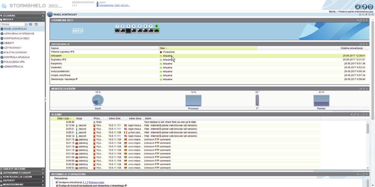Select the Kaspersky update row
375x187 pixels.
[208, 63]
